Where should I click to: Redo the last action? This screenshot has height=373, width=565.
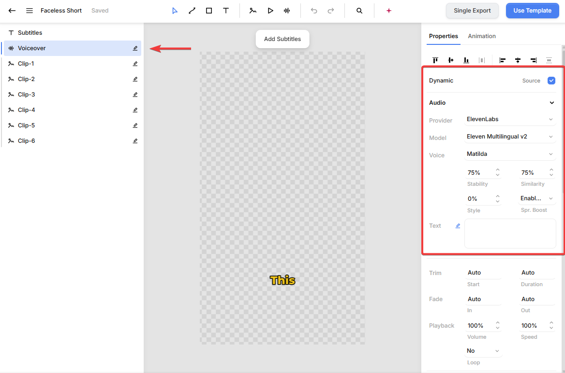[x=331, y=11]
